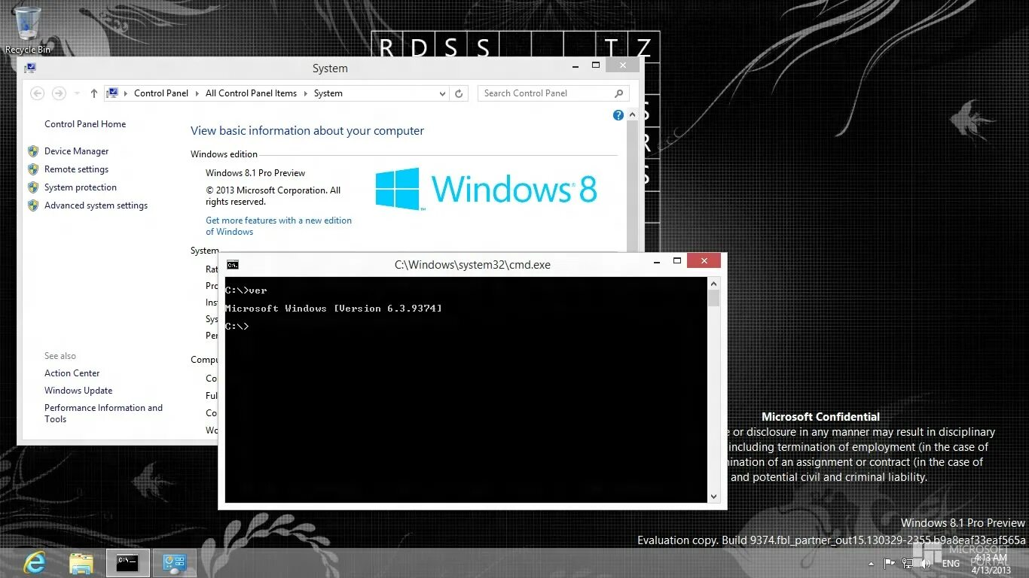
Task: Select All Control Panel Items breadcrumb
Action: pyautogui.click(x=251, y=93)
